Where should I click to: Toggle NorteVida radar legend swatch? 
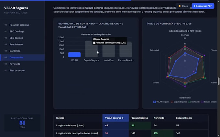point(190,102)
